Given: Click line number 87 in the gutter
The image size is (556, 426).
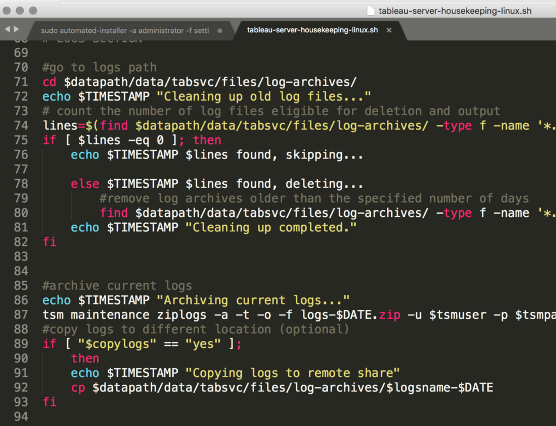Looking at the screenshot, I should [x=21, y=315].
